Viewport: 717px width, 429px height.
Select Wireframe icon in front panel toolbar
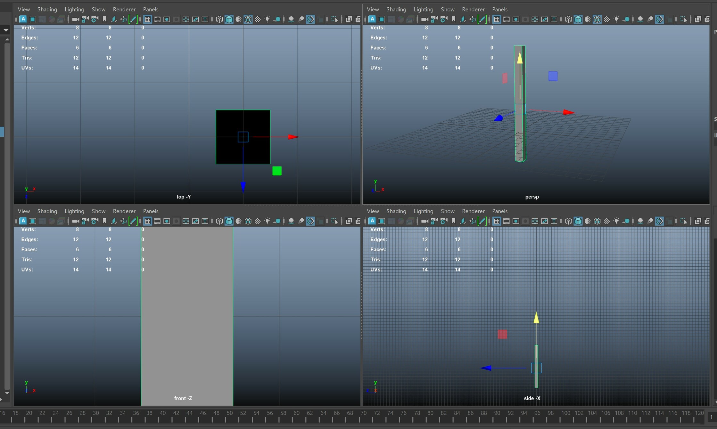(219, 221)
